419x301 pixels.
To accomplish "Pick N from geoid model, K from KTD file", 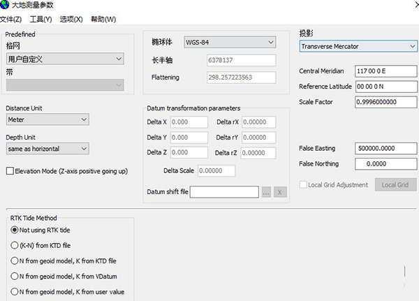I will [15, 260].
